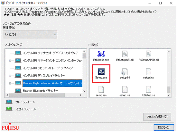Click the プレインストール legend laptop icon
Viewport: 177px width, 132px height.
9,102
